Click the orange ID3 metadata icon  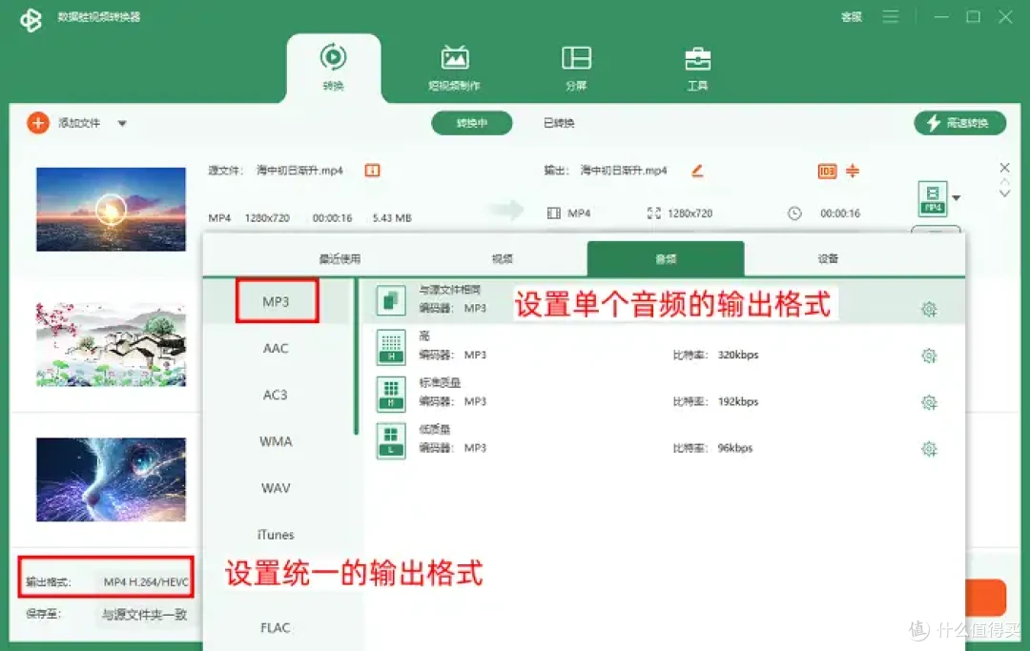pyautogui.click(x=827, y=172)
